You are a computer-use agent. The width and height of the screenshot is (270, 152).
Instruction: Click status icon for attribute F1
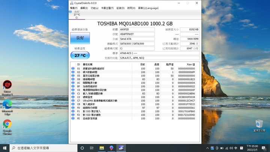click(73, 111)
